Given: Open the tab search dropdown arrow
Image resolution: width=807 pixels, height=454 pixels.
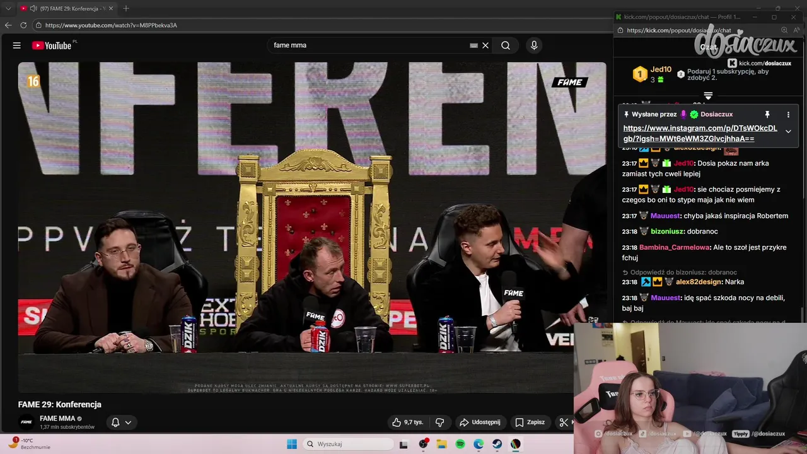Looking at the screenshot, I should (8, 8).
